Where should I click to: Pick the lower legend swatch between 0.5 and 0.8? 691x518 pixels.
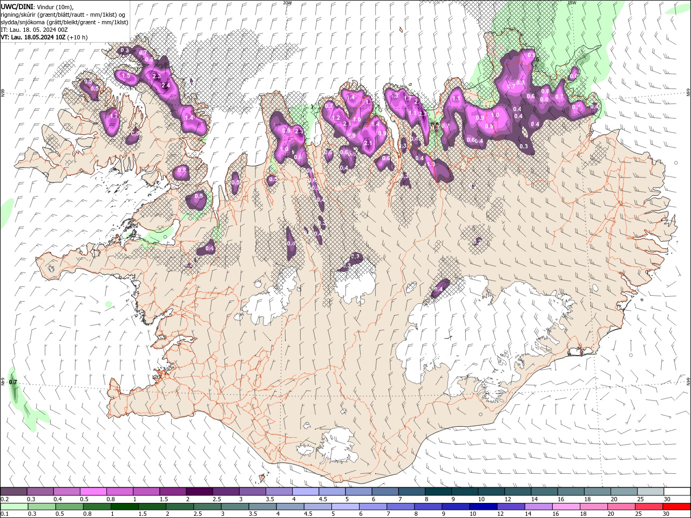pyautogui.click(x=70, y=507)
